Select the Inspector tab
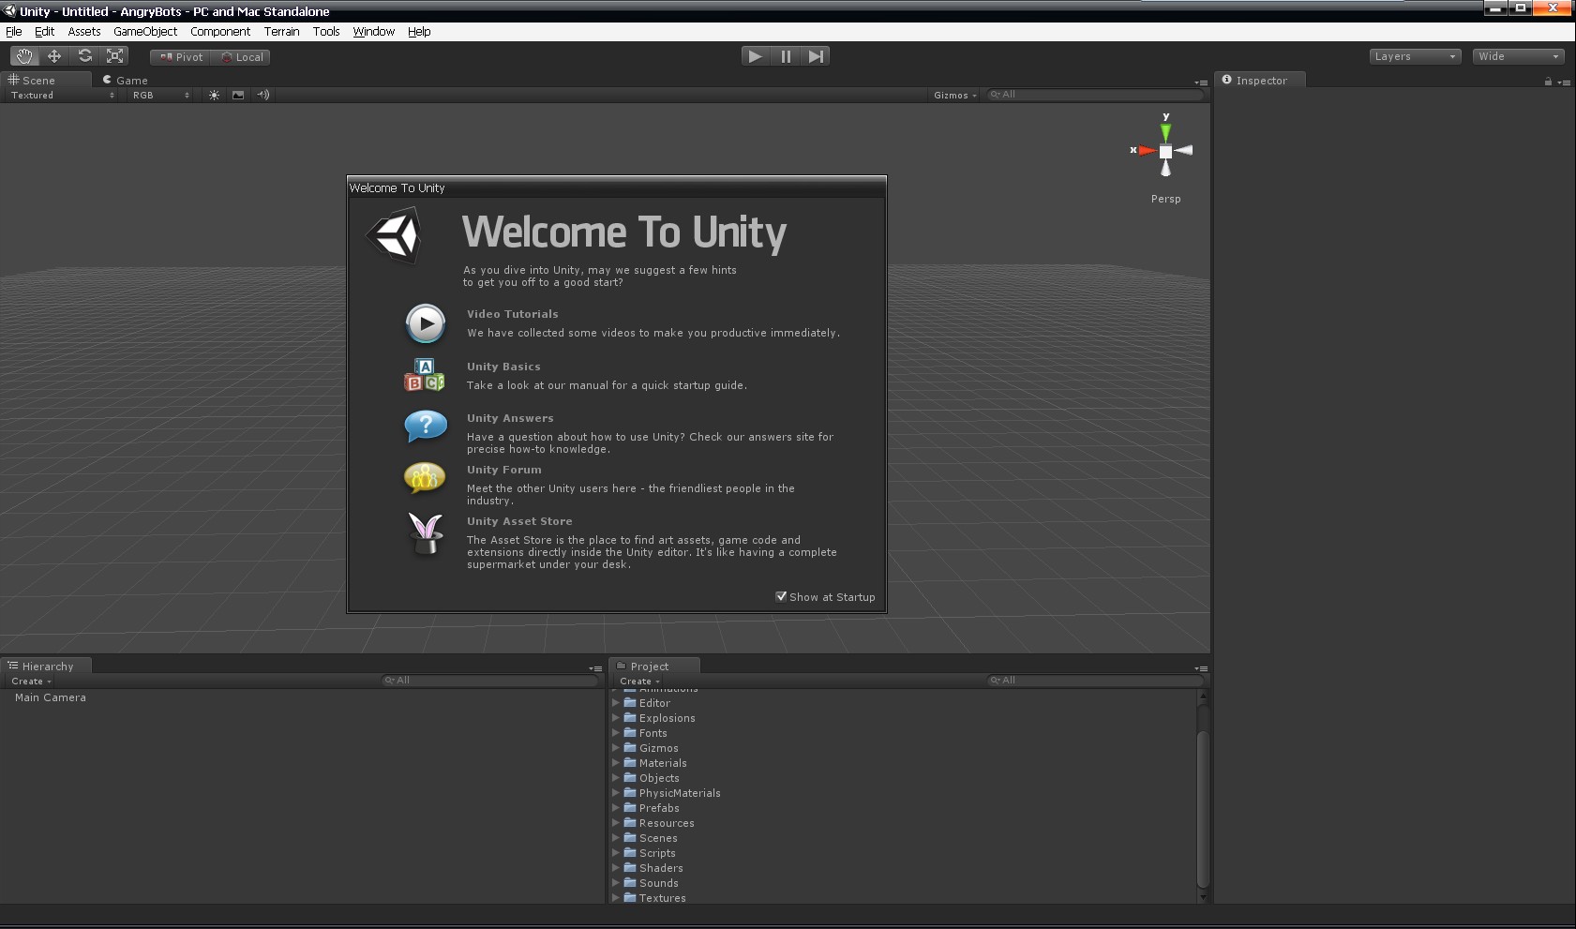The height and width of the screenshot is (929, 1576). [x=1259, y=81]
